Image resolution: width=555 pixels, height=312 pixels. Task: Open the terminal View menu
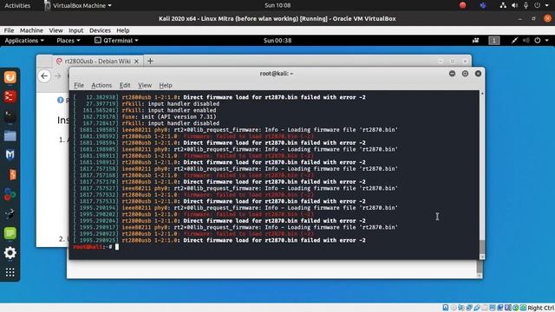pyautogui.click(x=145, y=85)
